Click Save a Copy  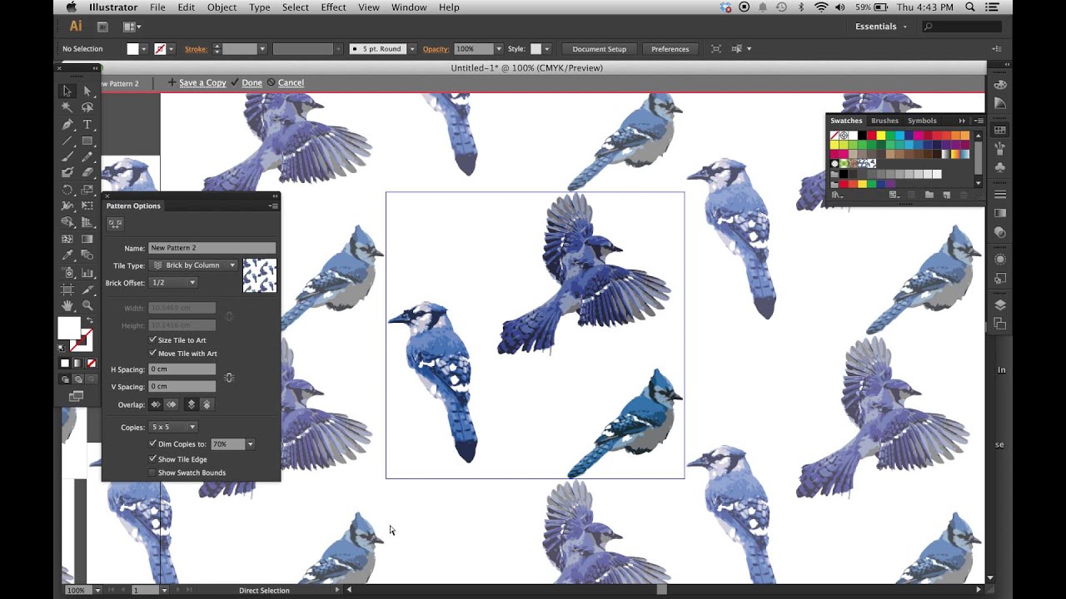(202, 82)
